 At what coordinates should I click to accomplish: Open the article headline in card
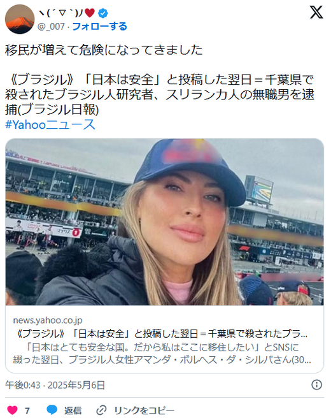coord(161,334)
